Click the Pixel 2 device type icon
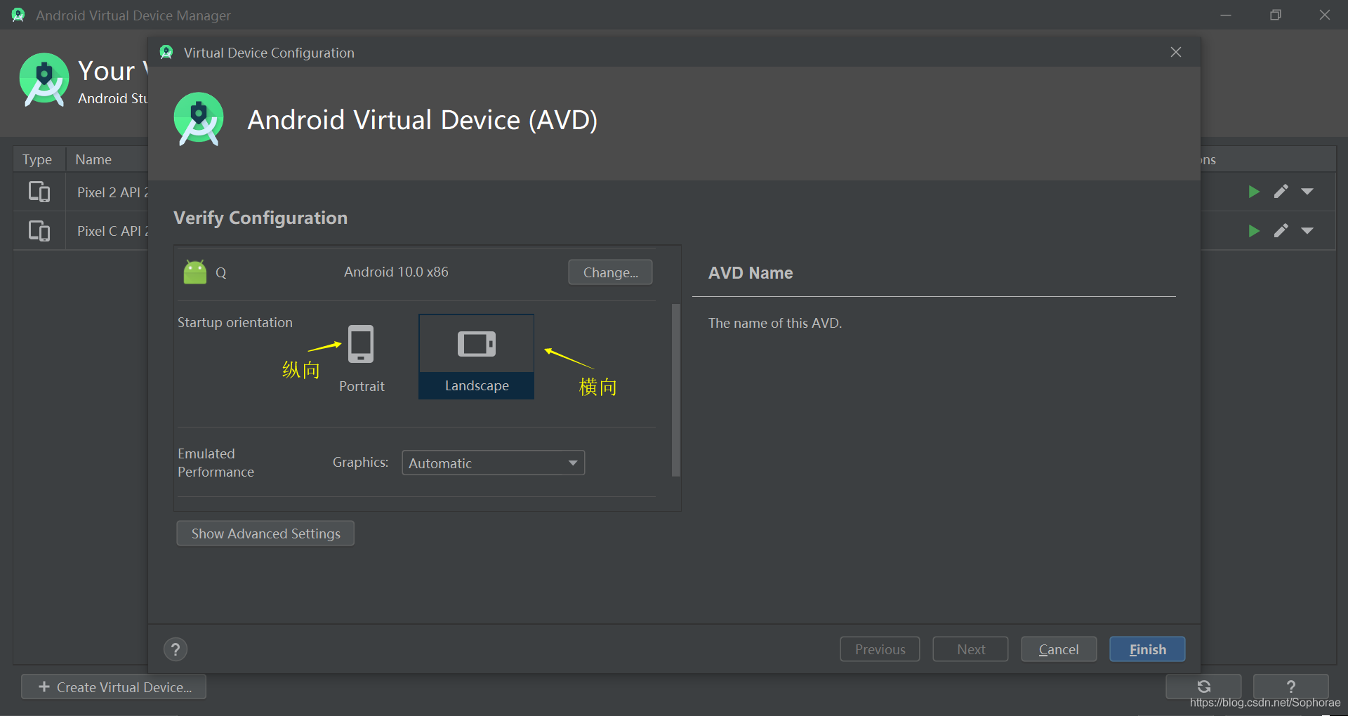The image size is (1348, 716). pos(39,192)
